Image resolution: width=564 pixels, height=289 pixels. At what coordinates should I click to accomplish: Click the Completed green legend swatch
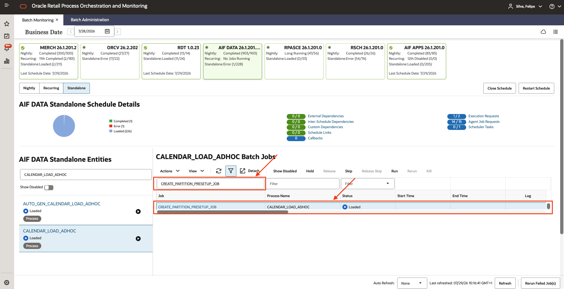click(x=111, y=121)
